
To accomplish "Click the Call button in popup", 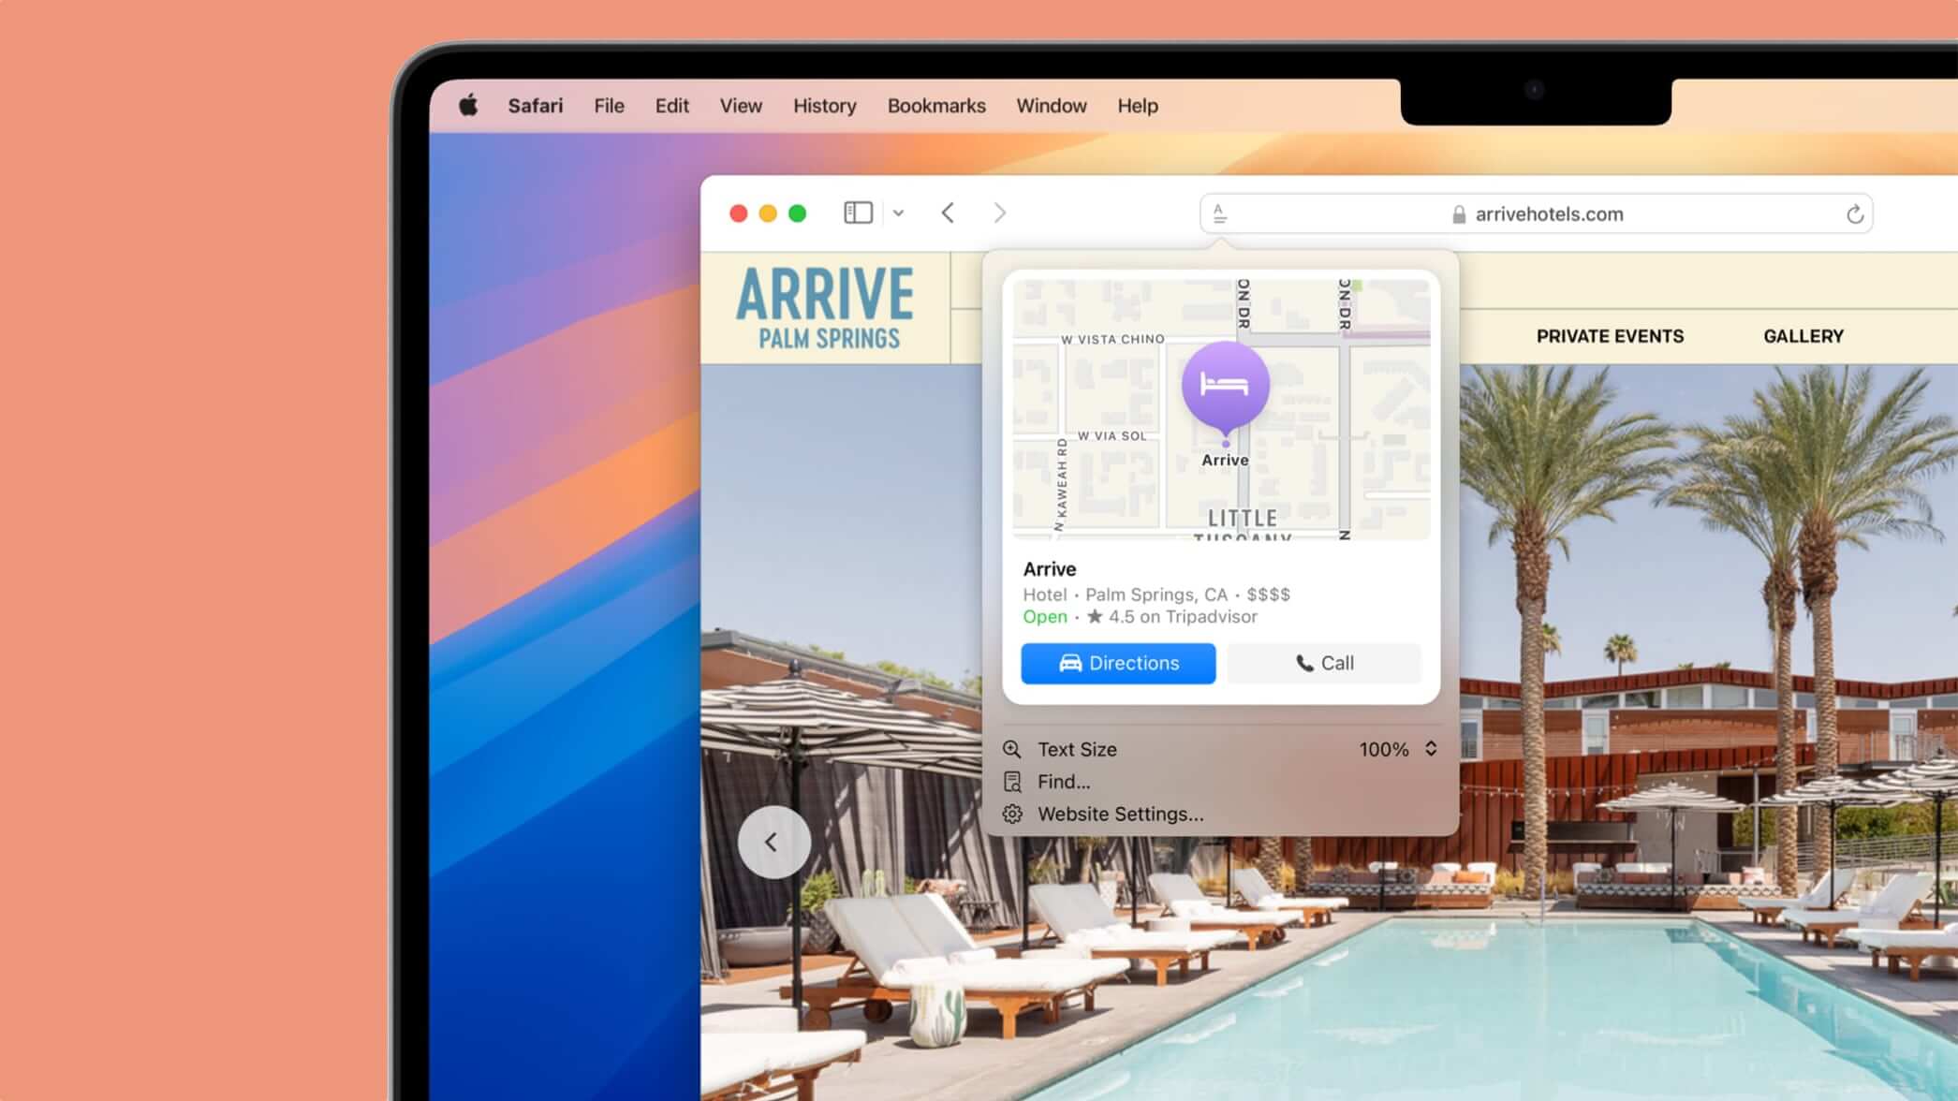I will [1323, 663].
